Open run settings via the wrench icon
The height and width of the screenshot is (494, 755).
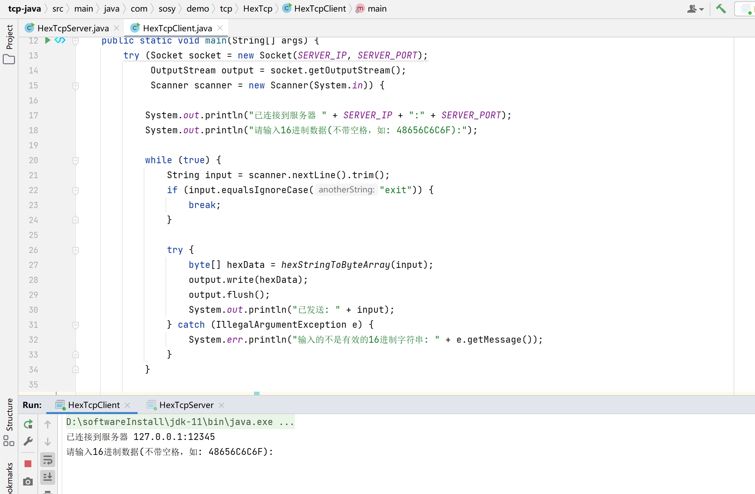tap(28, 442)
